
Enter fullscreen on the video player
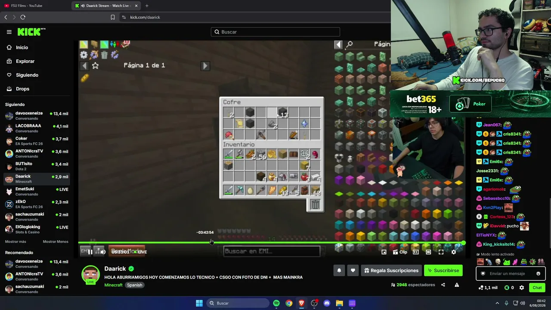(x=441, y=252)
